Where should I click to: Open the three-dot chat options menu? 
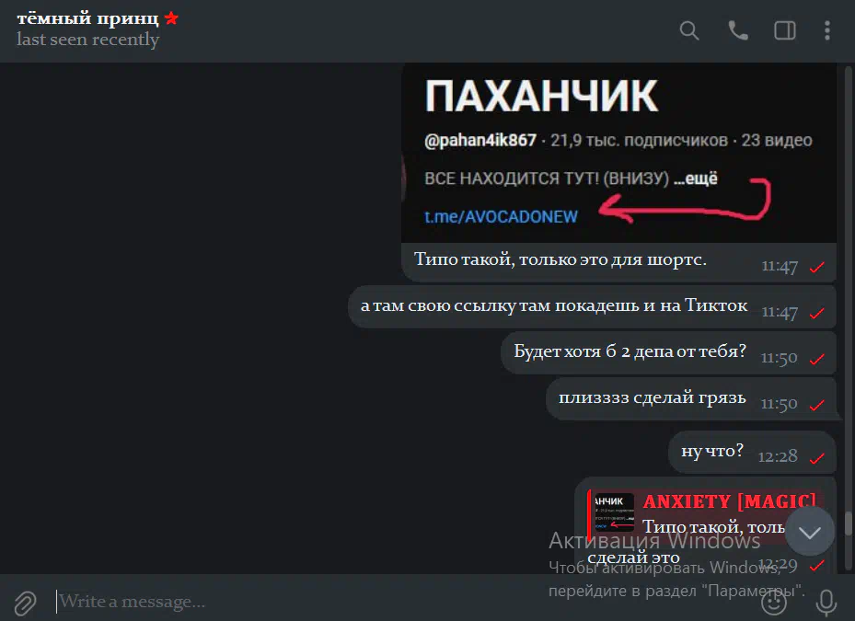827,30
